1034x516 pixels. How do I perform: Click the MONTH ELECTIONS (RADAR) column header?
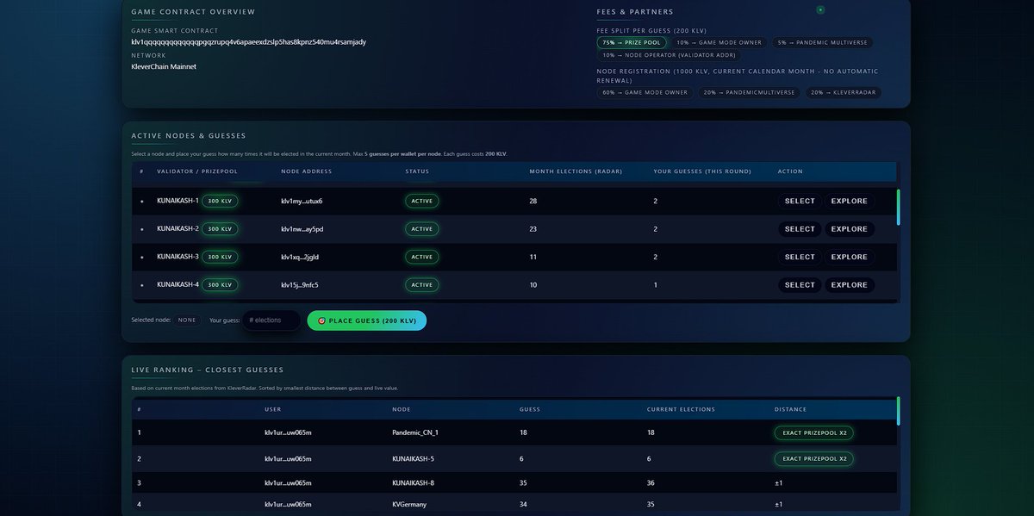point(575,171)
